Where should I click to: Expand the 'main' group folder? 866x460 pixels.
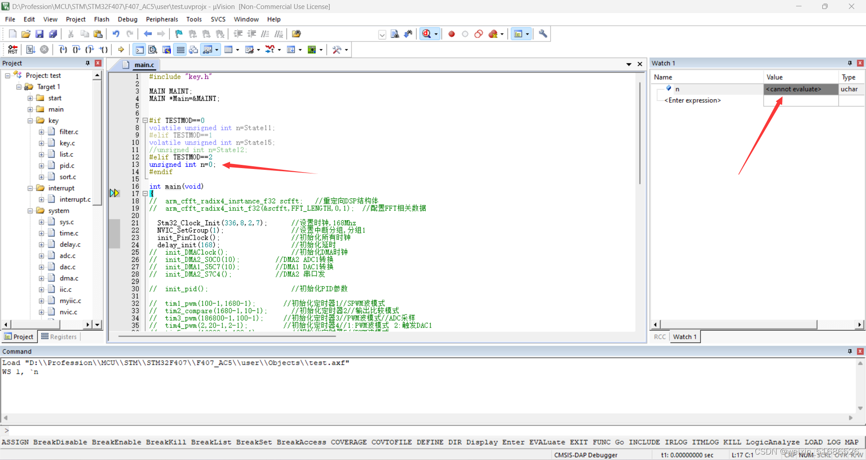click(x=30, y=109)
